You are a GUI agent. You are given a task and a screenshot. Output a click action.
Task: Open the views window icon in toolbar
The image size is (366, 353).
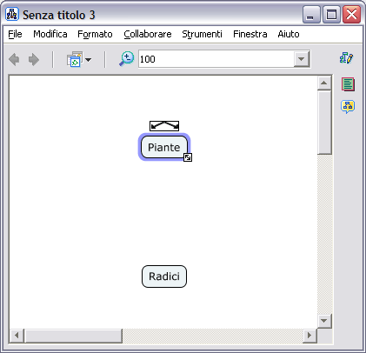coord(75,59)
